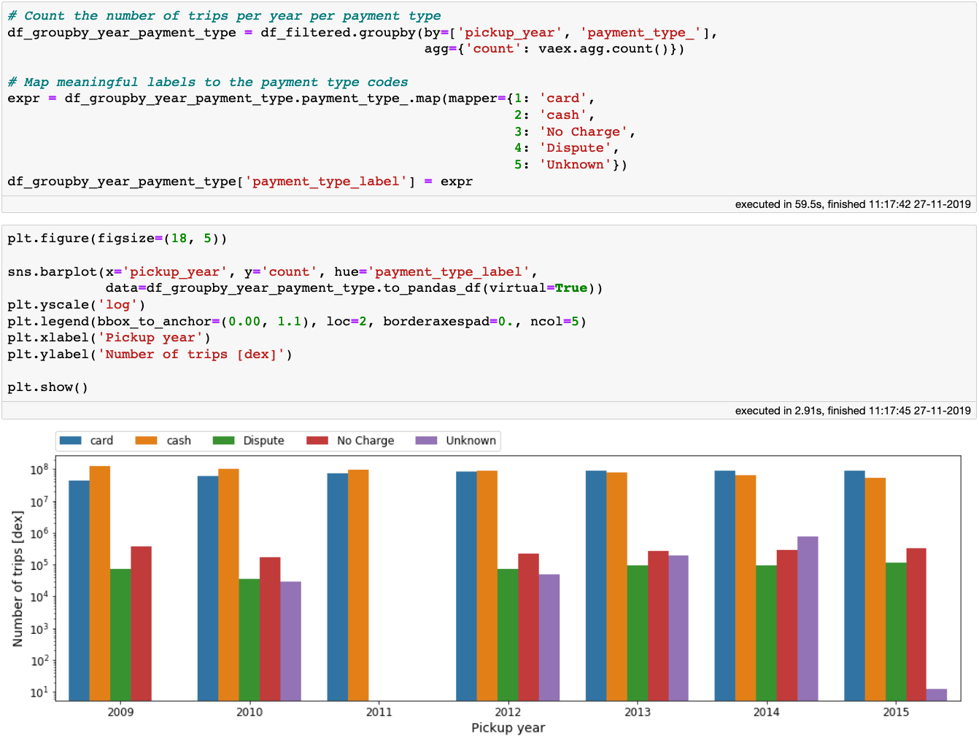Screen dimensions: 979x739
Task: Click the plt.legend bbox_to_anchor code line
Action: click(x=297, y=321)
